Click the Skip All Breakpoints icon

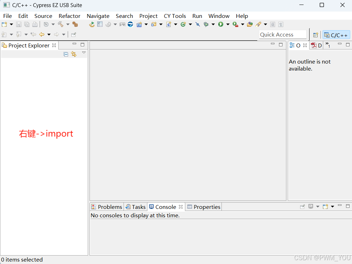point(198,24)
